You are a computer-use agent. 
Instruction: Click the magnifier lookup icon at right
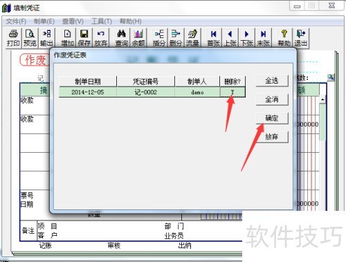(331, 77)
